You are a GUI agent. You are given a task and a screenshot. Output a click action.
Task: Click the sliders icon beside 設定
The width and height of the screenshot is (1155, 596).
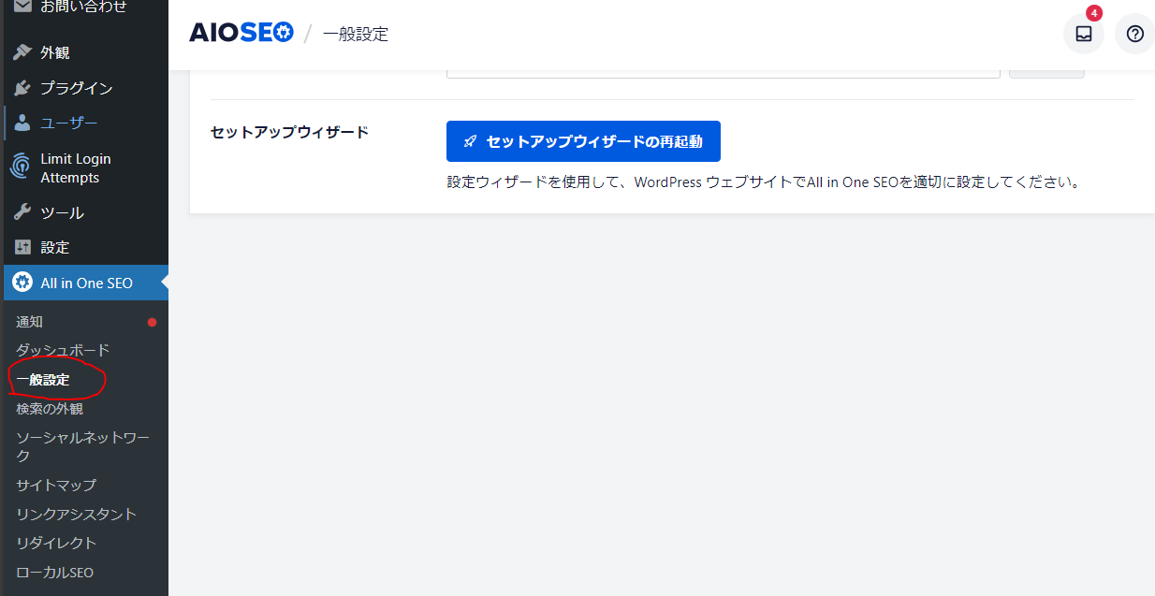coord(22,248)
